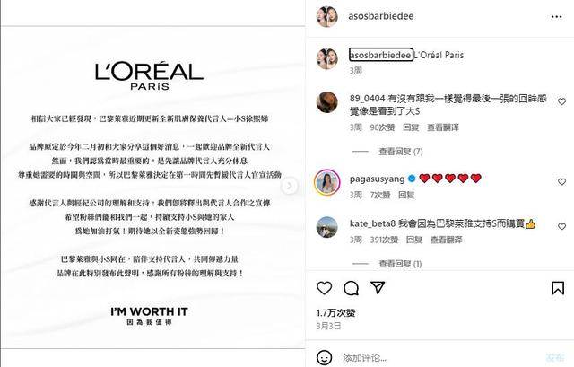574x367 pixels.
Task: Open the L'Oréal Paris statement image
Action: click(152, 187)
